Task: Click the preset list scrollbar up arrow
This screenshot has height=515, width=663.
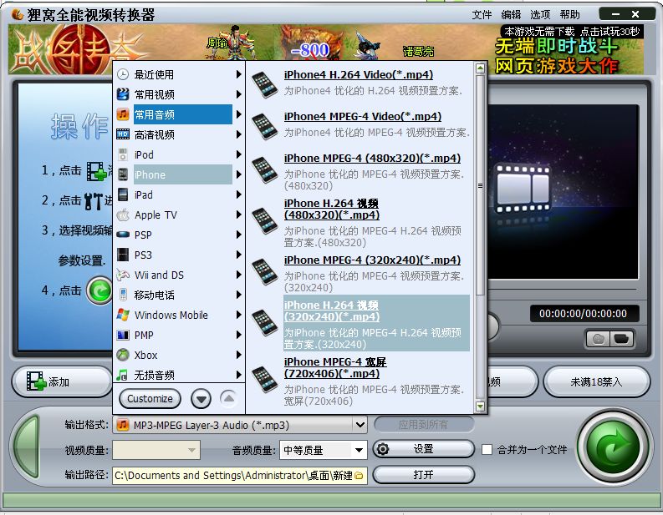Action: click(480, 68)
